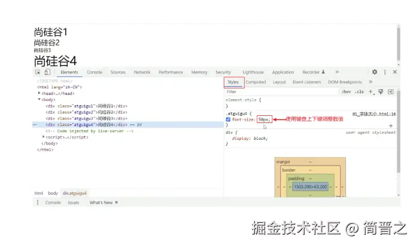This screenshot has width=416, height=245.
Task: Open the paintbrush element classes icon
Action: (381, 91)
